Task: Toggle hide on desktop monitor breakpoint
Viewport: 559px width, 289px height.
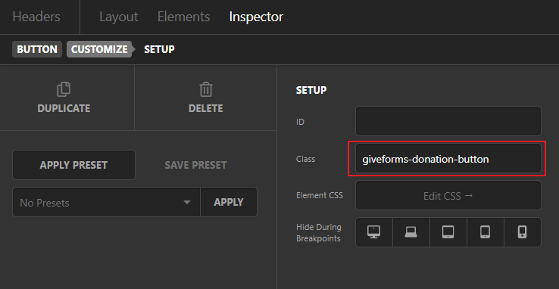Action: 373,232
